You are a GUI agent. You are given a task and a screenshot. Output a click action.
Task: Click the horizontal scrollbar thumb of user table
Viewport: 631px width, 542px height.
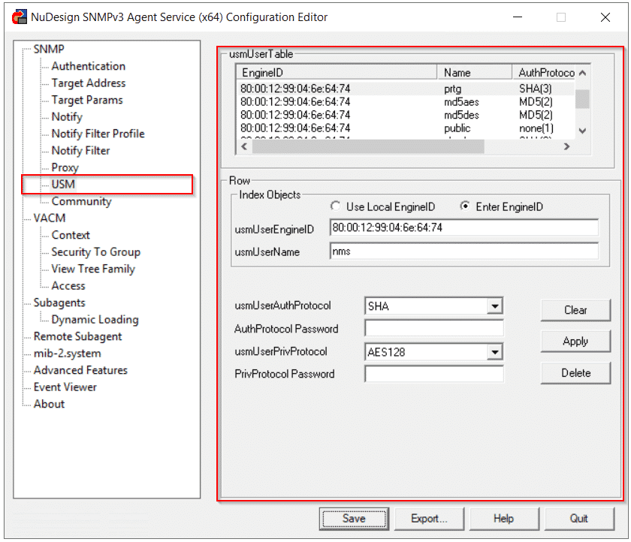coord(368,146)
